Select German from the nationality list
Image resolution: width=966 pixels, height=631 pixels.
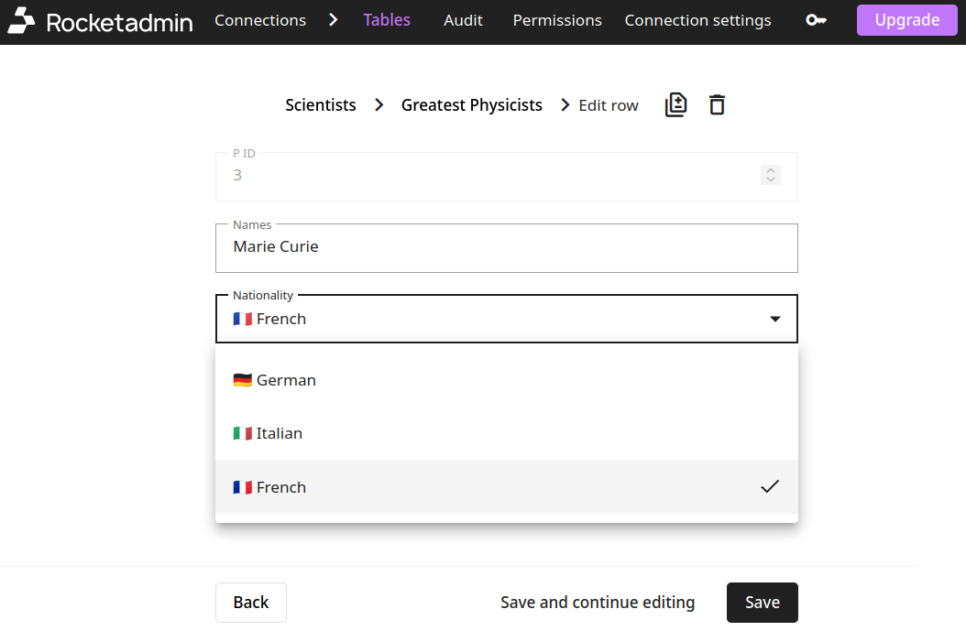click(507, 380)
